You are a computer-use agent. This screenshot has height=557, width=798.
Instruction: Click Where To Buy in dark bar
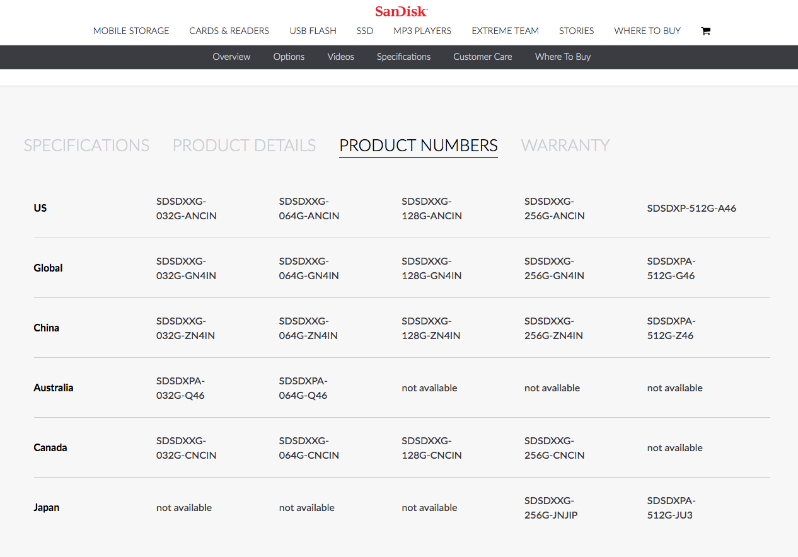563,57
